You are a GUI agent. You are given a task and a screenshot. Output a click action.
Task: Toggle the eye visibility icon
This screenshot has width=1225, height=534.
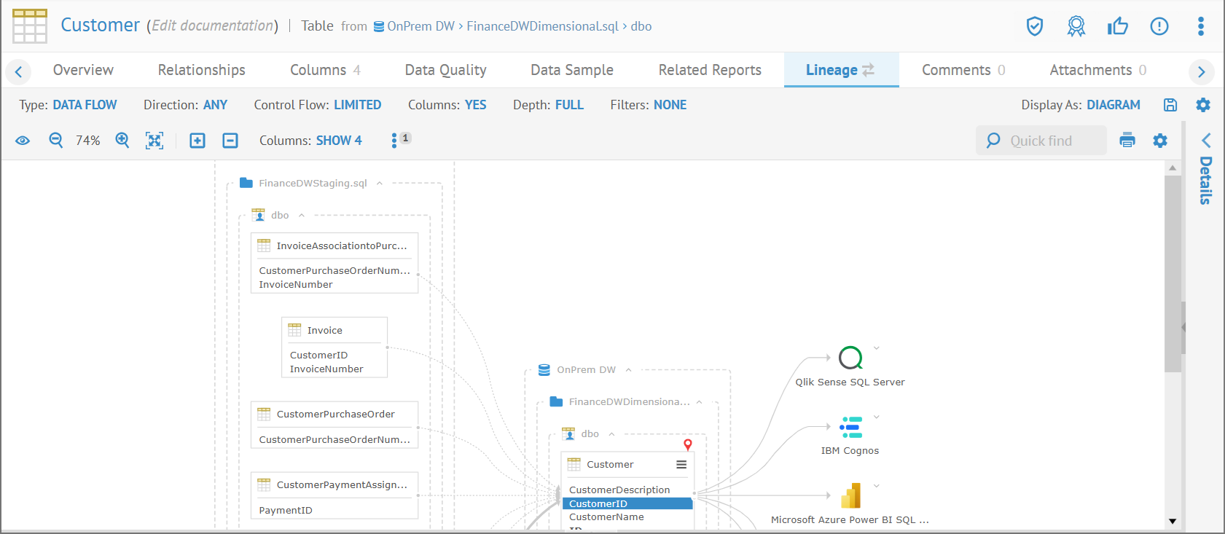coord(23,141)
